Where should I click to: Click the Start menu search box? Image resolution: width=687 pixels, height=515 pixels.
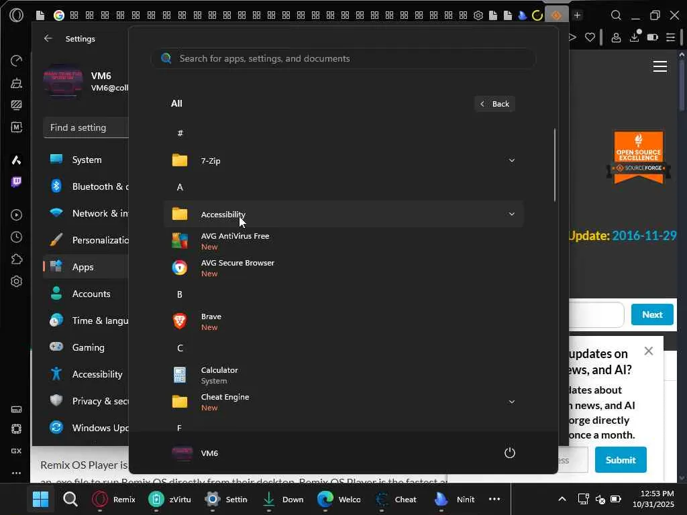(343, 59)
